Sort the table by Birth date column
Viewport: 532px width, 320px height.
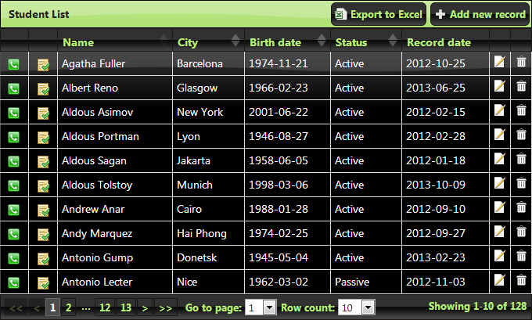point(287,41)
